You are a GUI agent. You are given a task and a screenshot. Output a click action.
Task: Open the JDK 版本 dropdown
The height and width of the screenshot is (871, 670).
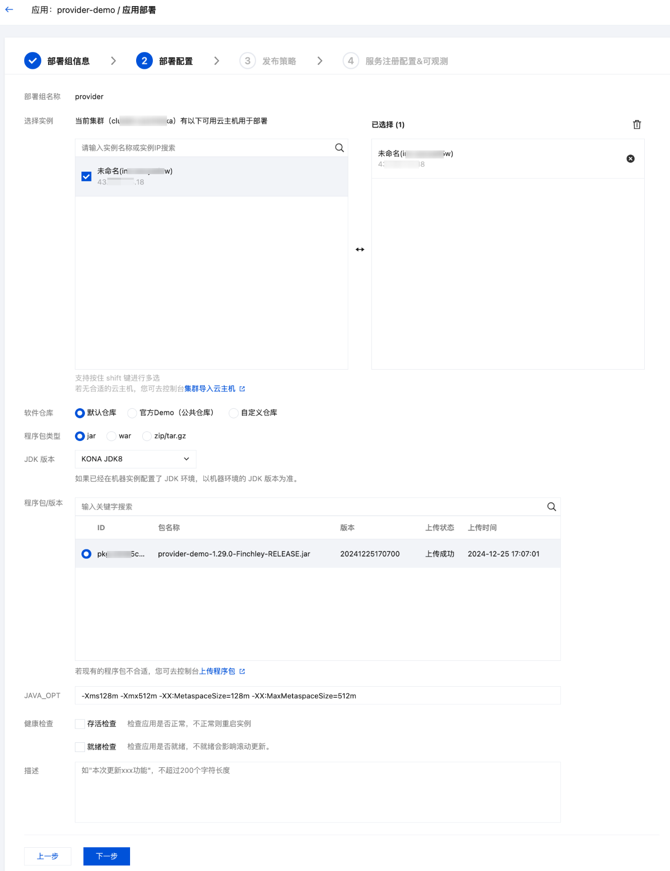136,459
